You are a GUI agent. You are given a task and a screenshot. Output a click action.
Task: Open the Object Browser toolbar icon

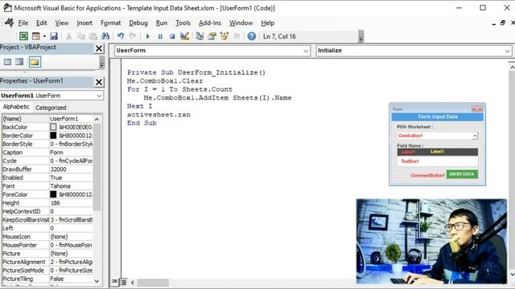[225, 36]
